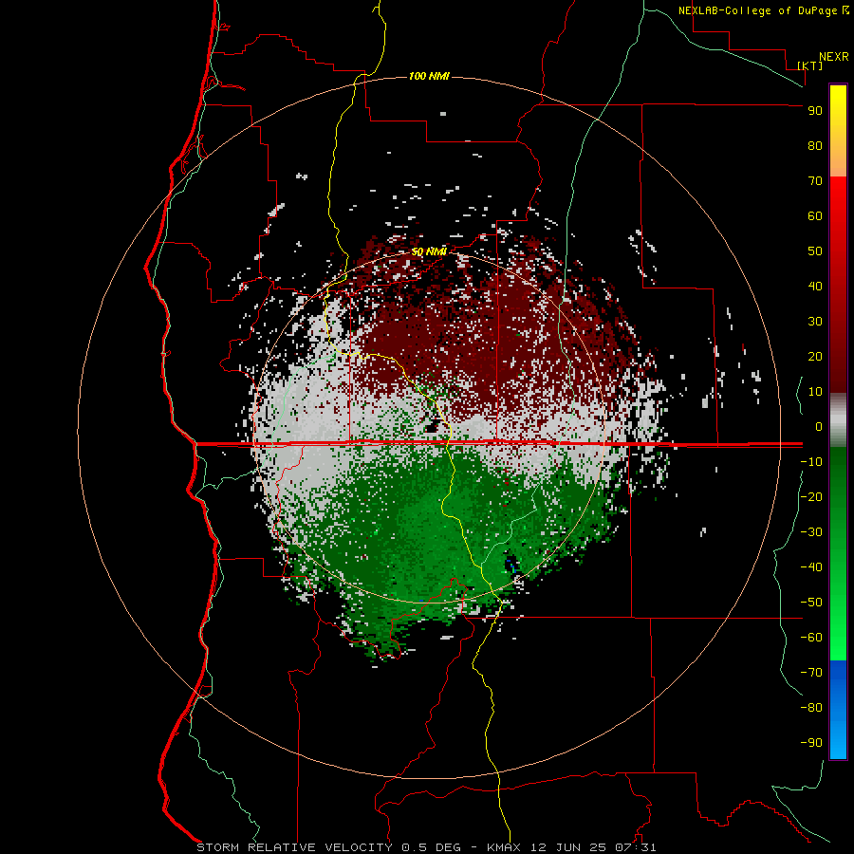This screenshot has height=854, width=854.
Task: Click the 100 NMI range ring label
Action: 429,76
